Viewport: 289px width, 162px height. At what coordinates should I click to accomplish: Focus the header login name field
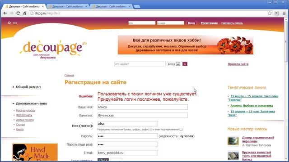point(142,23)
